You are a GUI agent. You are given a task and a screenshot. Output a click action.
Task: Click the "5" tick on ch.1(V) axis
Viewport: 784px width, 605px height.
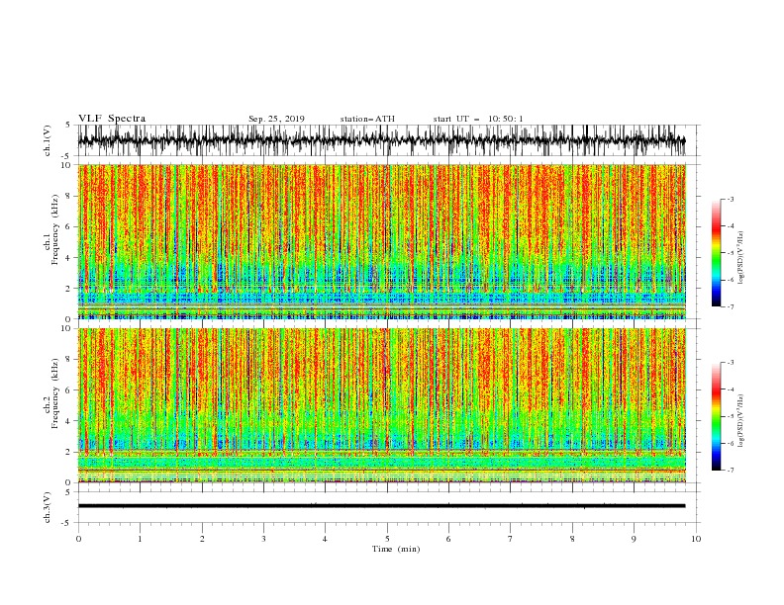pos(67,125)
